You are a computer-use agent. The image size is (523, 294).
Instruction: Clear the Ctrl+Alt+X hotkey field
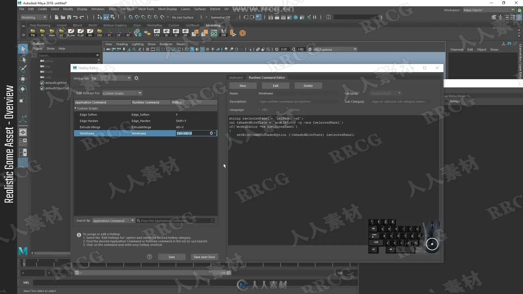[x=211, y=133]
